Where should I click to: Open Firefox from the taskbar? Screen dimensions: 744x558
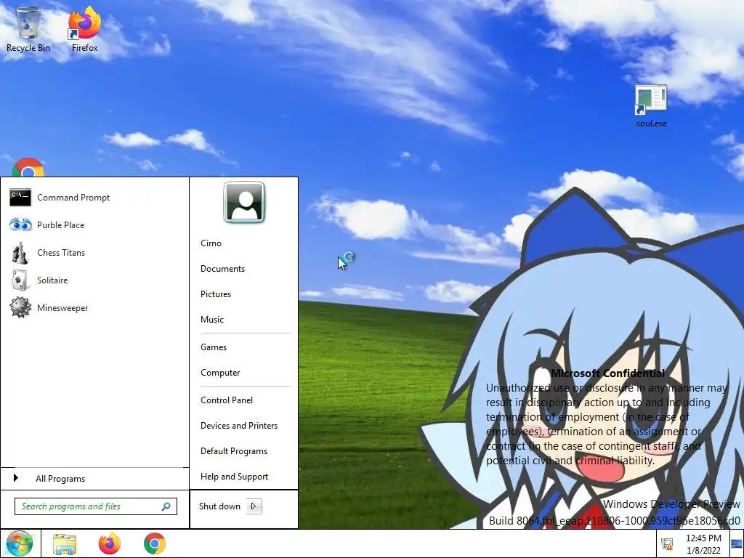[109, 543]
